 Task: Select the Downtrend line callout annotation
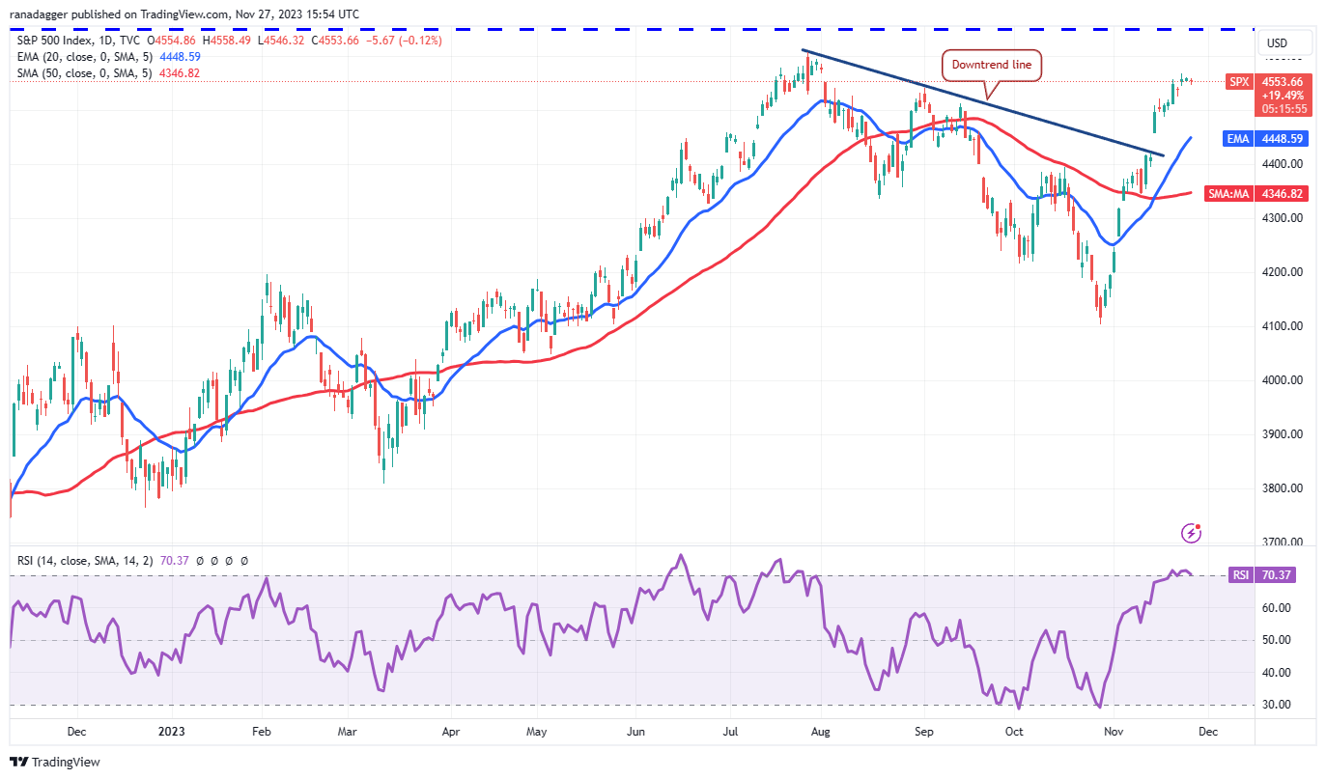click(992, 66)
